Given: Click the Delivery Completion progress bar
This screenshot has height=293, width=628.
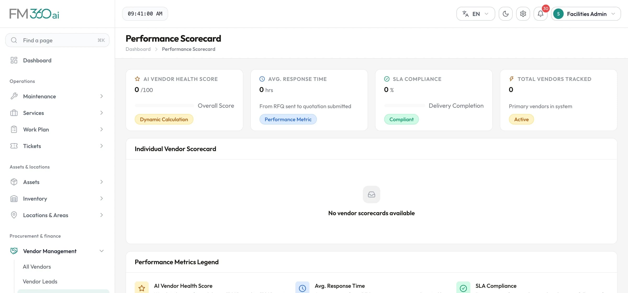Looking at the screenshot, I should pyautogui.click(x=405, y=106).
